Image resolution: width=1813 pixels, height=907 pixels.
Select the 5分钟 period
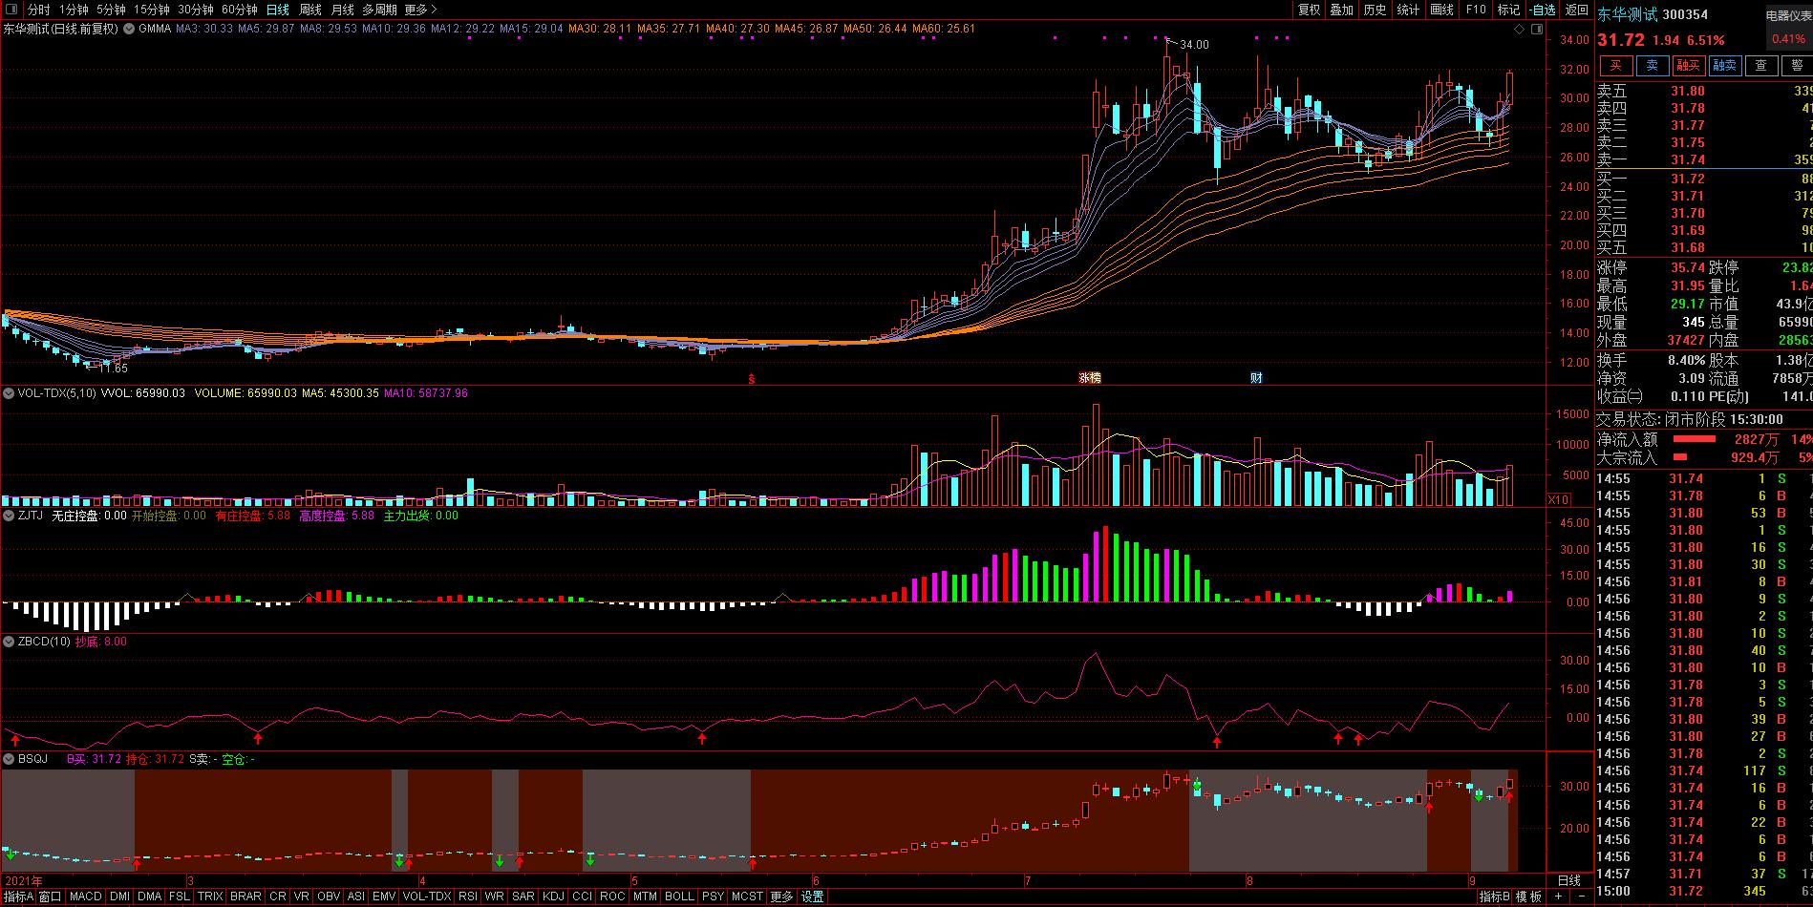point(111,10)
